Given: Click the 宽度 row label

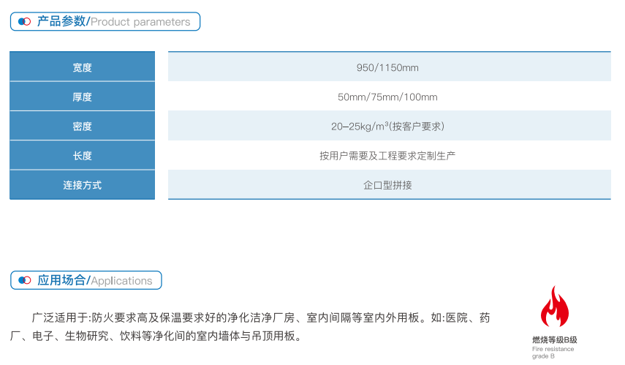Looking at the screenshot, I should (82, 67).
